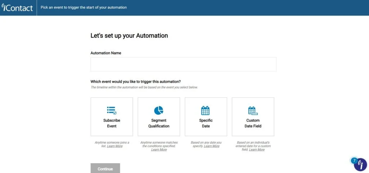Choose the Custom Date Field card title
The height and width of the screenshot is (173, 369).
click(253, 123)
